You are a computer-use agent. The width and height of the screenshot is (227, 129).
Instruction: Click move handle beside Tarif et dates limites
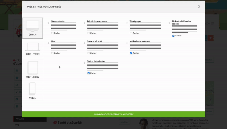pos(85,63)
